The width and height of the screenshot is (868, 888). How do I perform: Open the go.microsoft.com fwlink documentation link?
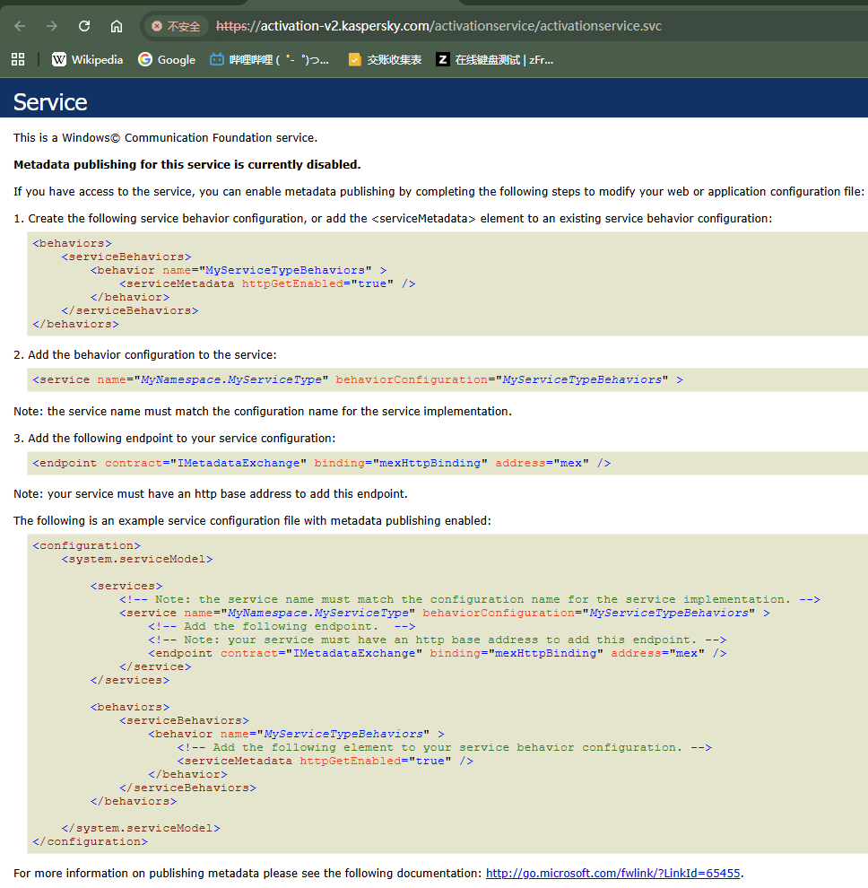tap(613, 873)
